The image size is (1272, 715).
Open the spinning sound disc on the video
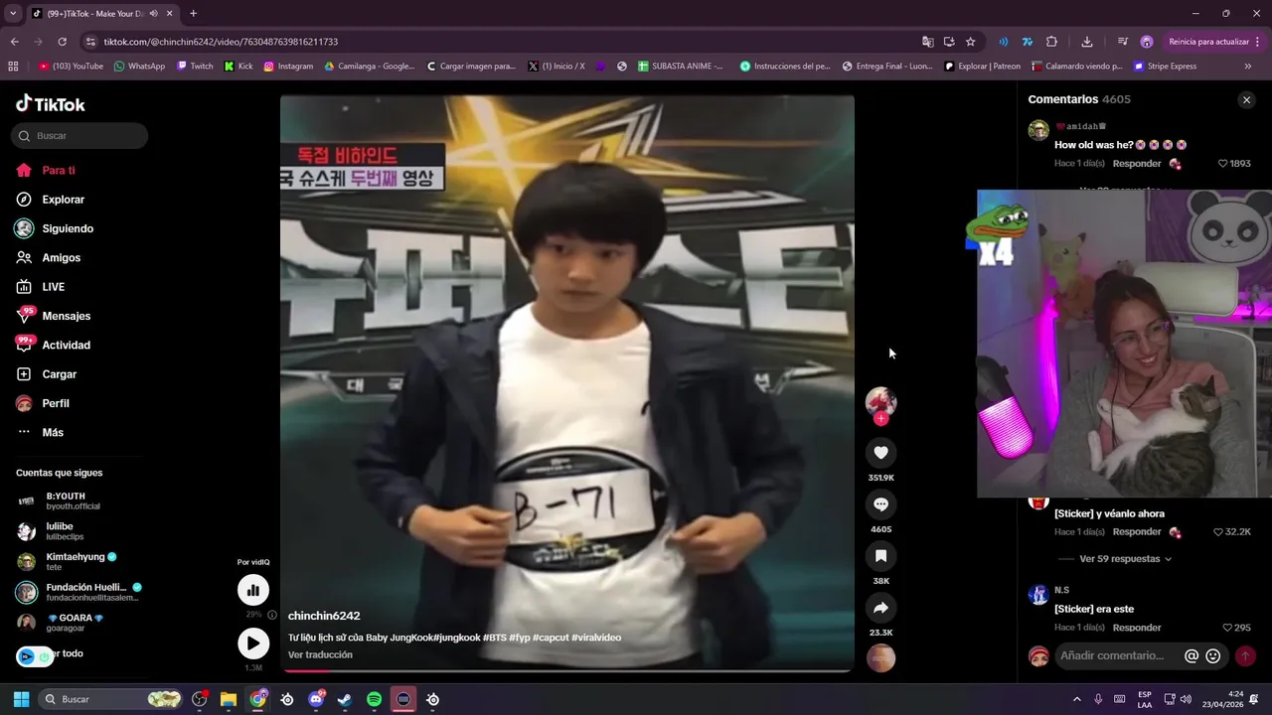point(880,658)
